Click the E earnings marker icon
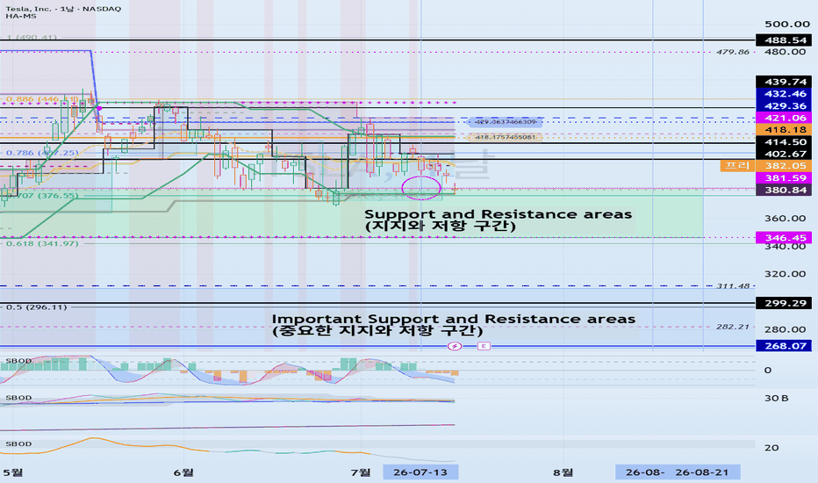 (x=484, y=346)
